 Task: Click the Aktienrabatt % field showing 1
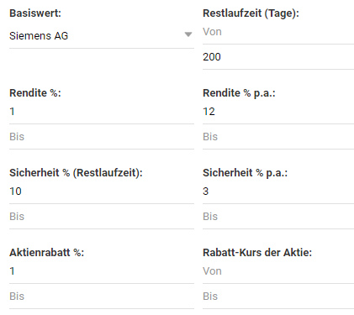click(x=102, y=271)
